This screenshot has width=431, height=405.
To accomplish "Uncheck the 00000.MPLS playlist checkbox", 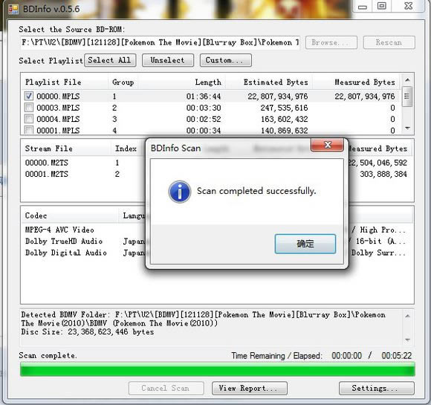I will click(x=29, y=96).
